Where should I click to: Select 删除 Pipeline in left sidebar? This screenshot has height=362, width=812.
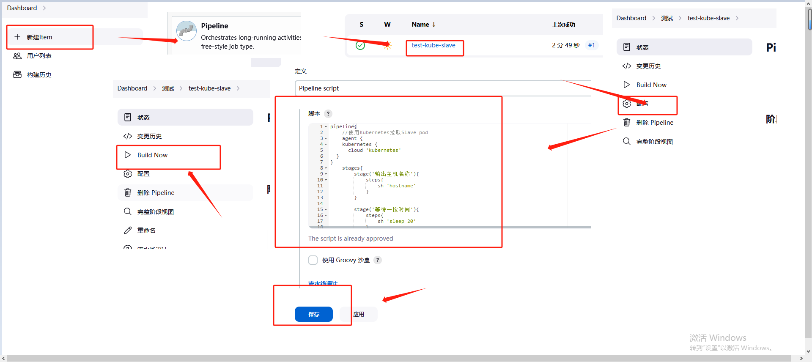coord(185,192)
